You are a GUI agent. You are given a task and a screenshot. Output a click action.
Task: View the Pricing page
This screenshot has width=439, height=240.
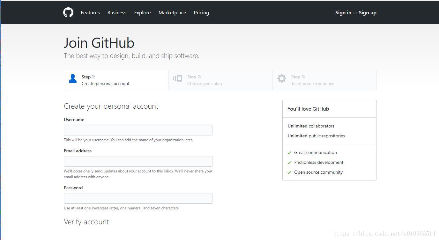pos(201,13)
